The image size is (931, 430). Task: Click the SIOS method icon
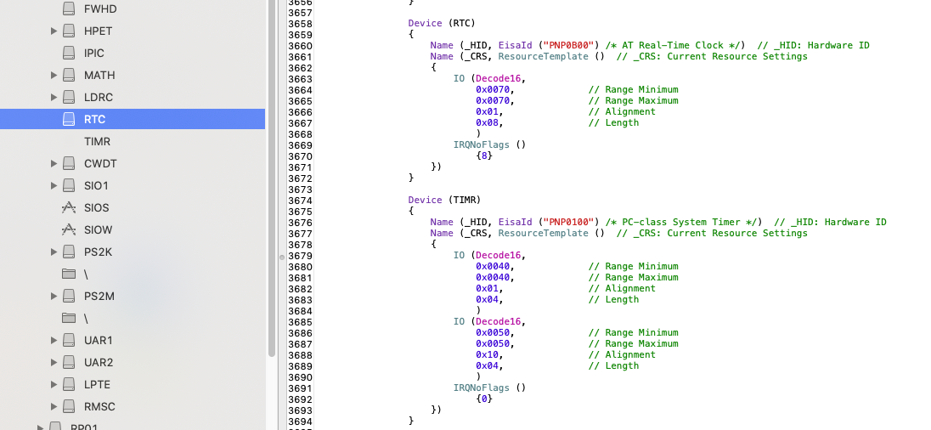pos(70,207)
